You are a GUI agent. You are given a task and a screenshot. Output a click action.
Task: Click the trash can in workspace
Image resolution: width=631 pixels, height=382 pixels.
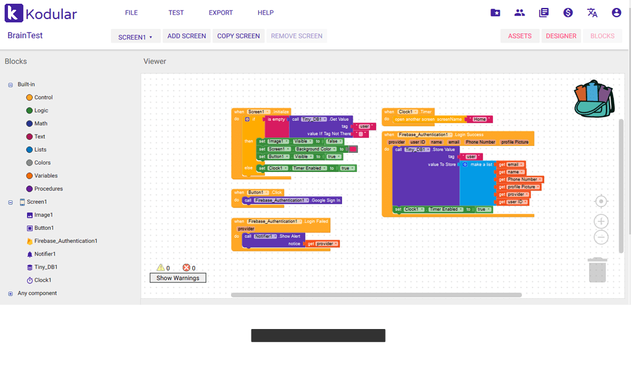tap(597, 270)
